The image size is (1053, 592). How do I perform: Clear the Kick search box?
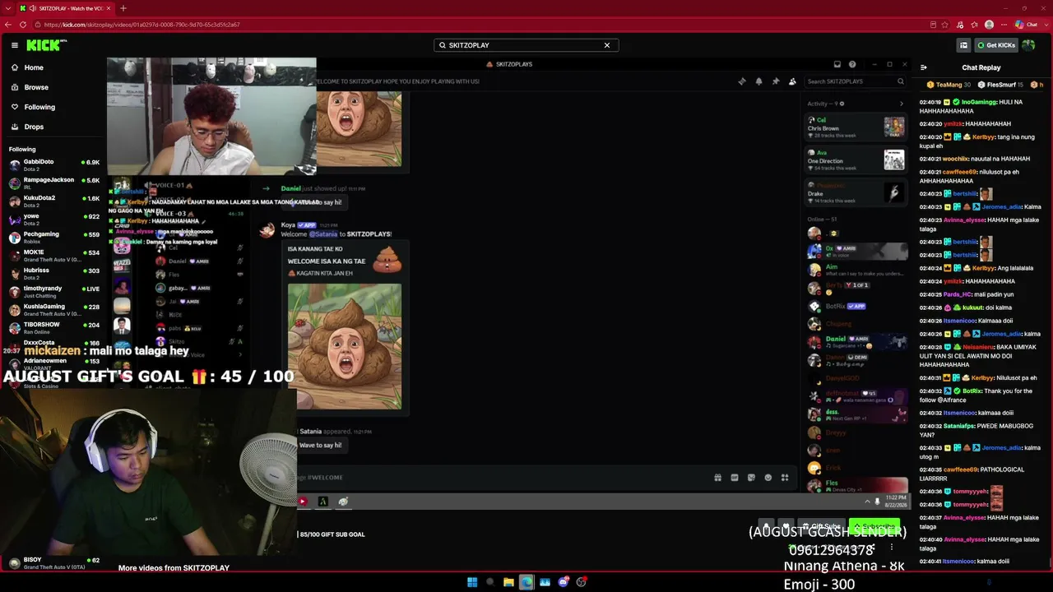pos(607,45)
